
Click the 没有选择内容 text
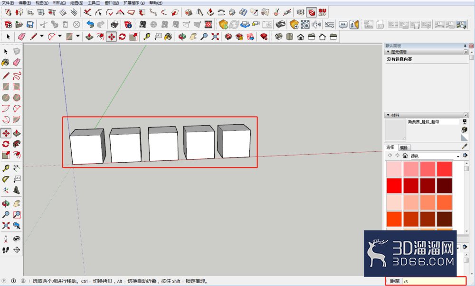(x=399, y=59)
